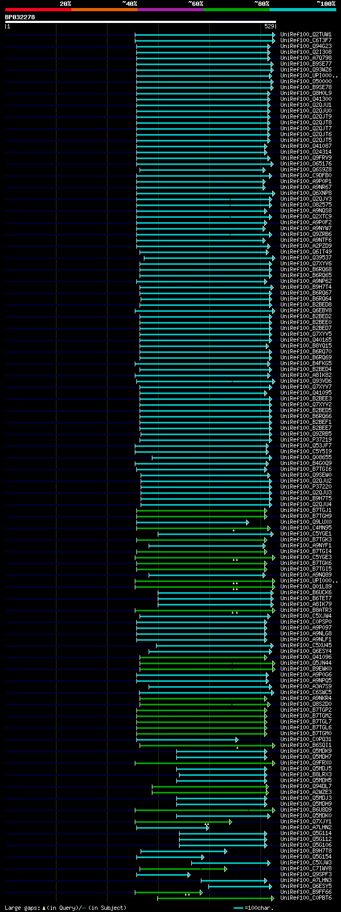341x912 pixels.
Task: Click label UniRef100_Q9ZRB6
Action: [306, 234]
